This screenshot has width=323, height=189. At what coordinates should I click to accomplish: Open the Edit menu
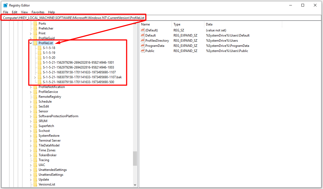coord(15,12)
